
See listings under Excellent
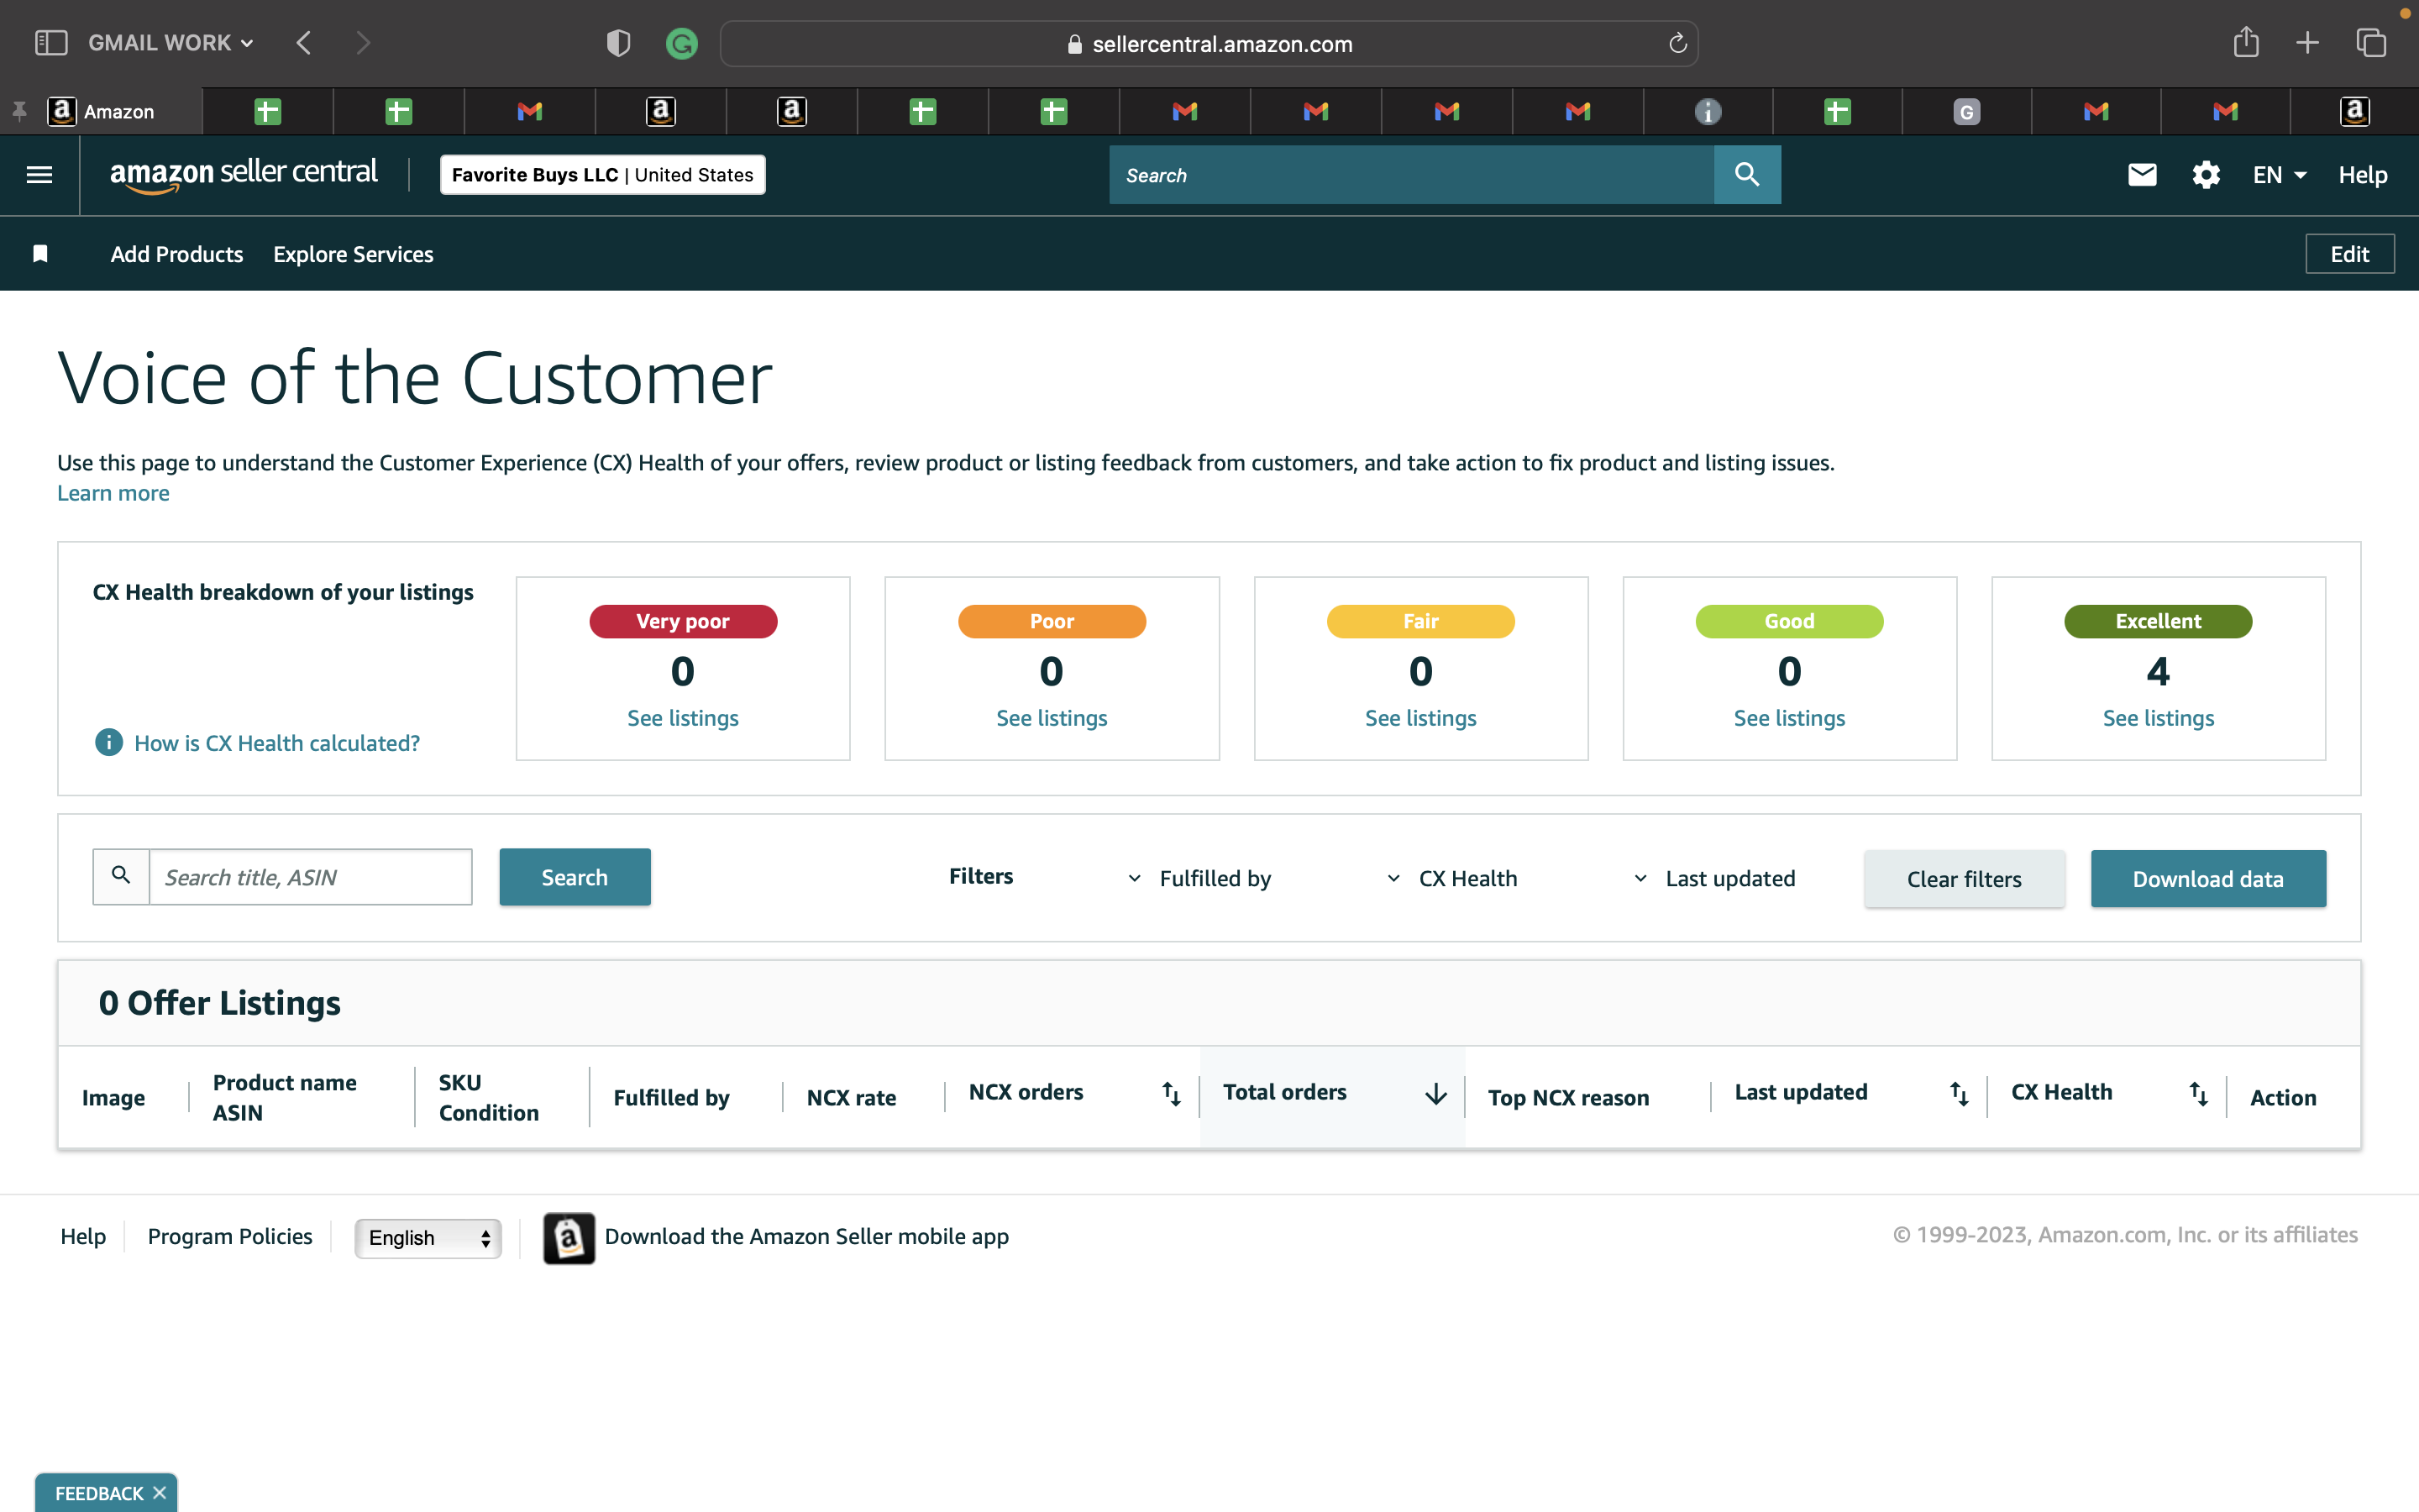(2158, 718)
